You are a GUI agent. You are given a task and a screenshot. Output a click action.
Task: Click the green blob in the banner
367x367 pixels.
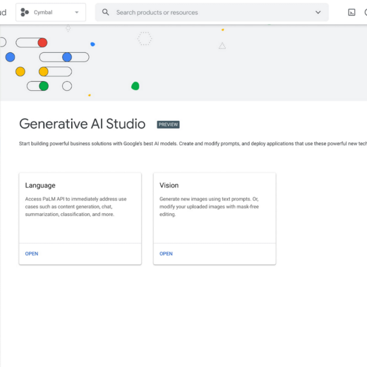click(x=135, y=86)
